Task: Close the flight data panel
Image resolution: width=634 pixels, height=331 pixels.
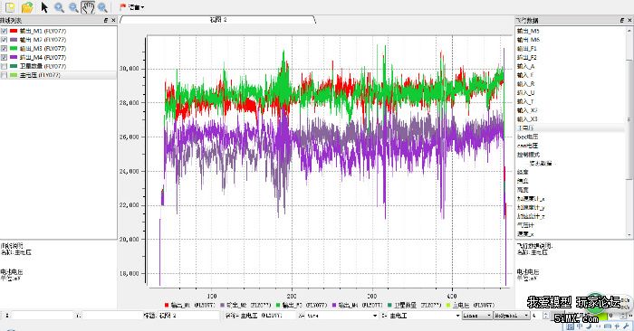Action: pos(629,20)
